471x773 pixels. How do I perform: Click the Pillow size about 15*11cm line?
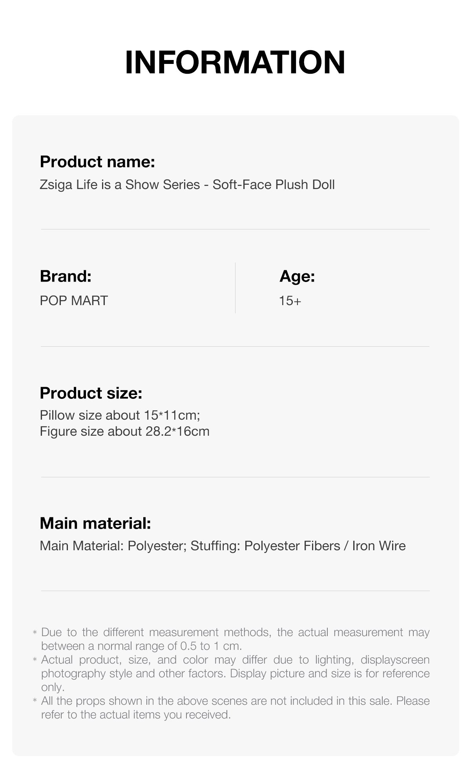coord(120,415)
